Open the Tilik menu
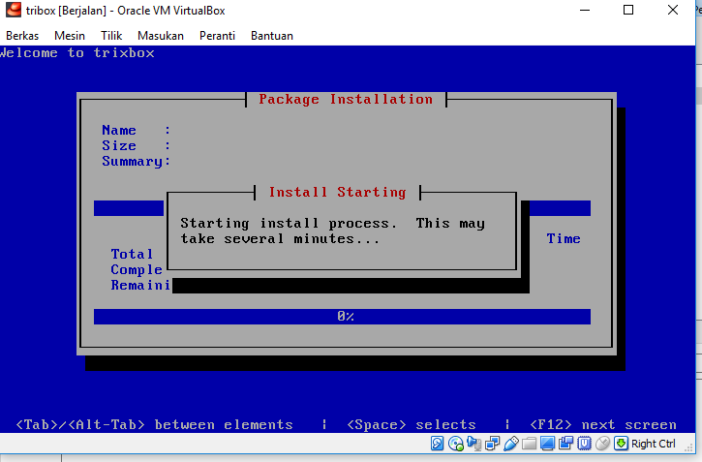This screenshot has width=702, height=462. [111, 36]
